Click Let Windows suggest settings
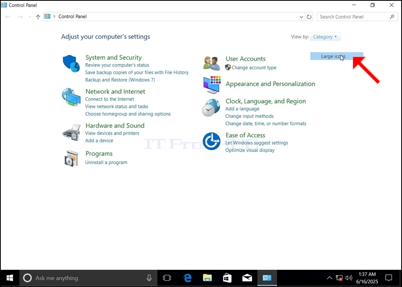402x287 pixels. 257,143
